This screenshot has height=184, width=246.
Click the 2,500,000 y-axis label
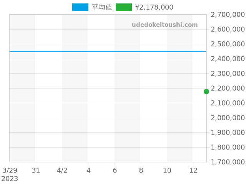tap(228, 44)
